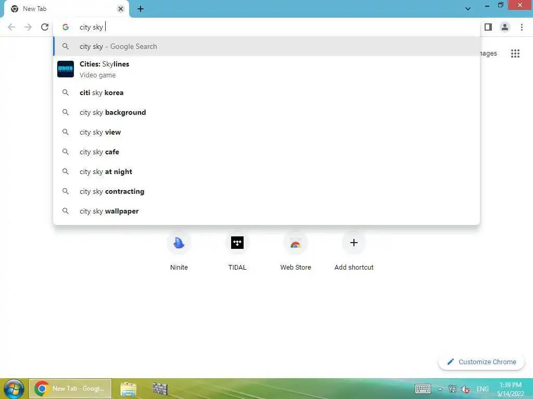
Task: Open the brick wall taskbar application
Action: pos(160,389)
